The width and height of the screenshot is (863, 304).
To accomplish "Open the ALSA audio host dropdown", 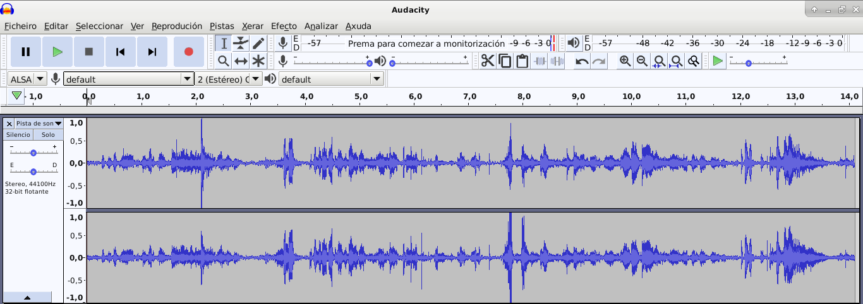I will [28, 79].
